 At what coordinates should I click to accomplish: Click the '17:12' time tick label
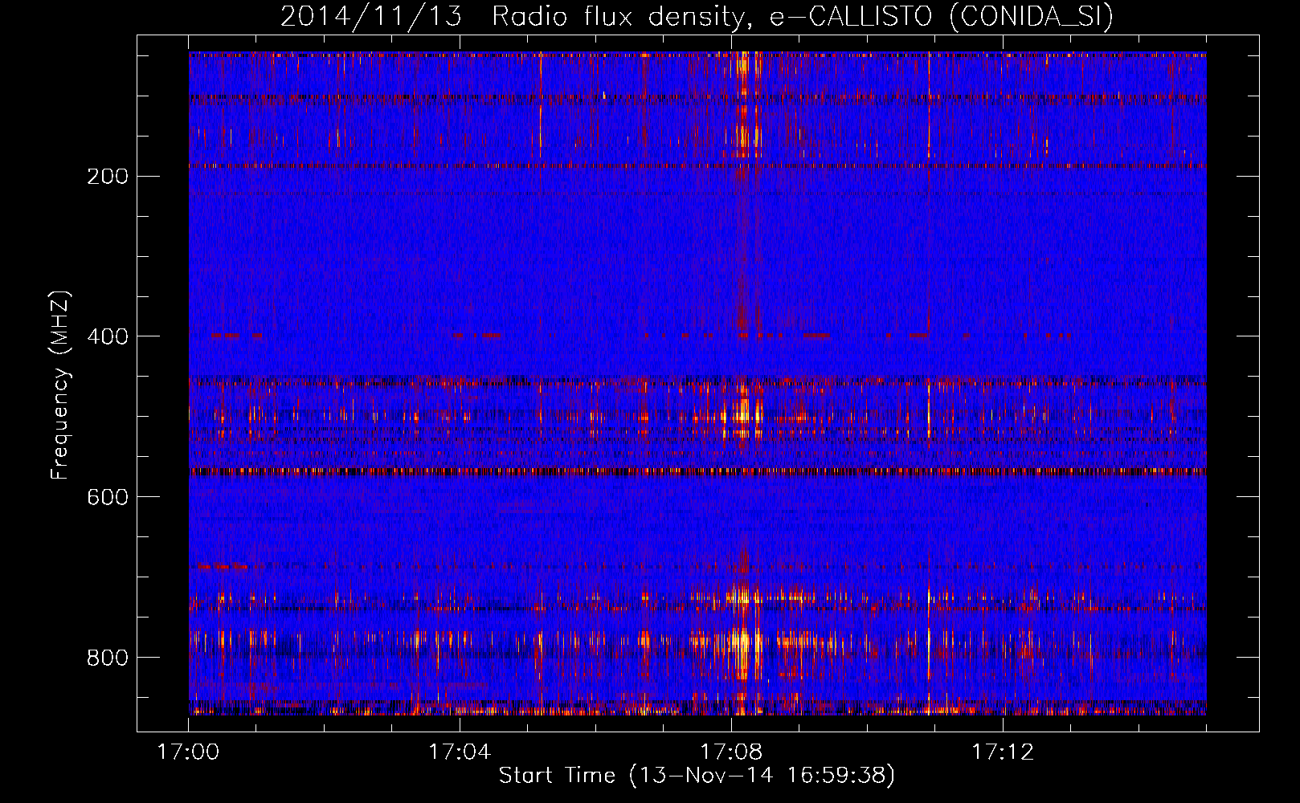(1003, 752)
